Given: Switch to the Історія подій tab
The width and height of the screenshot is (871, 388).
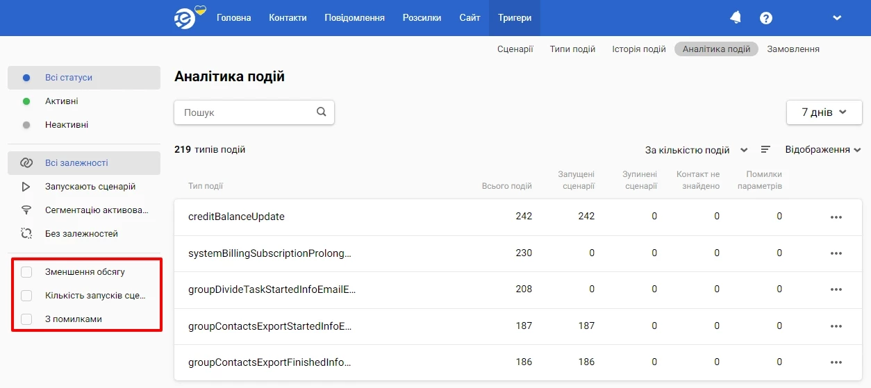Looking at the screenshot, I should (x=639, y=49).
